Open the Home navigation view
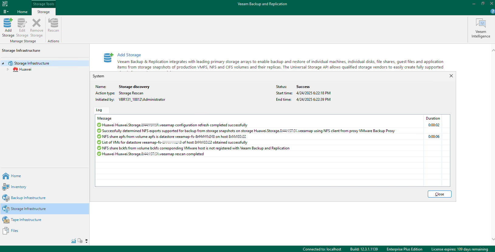This screenshot has height=252, width=495. [x=45, y=176]
